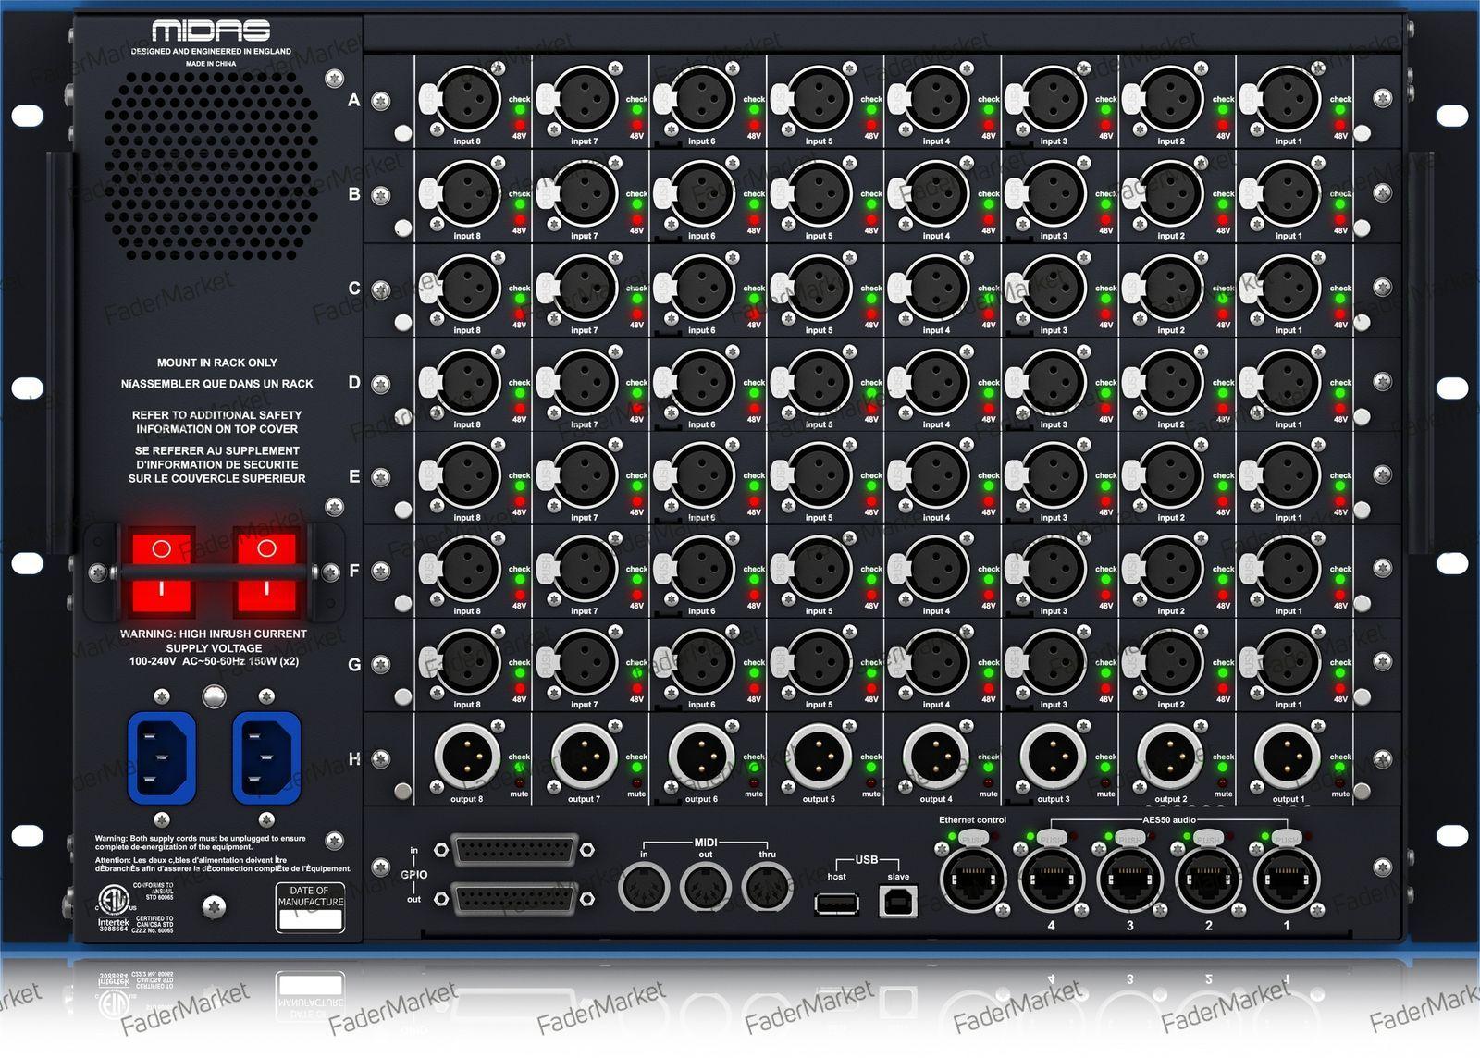
Task: Click the GPIO in D-sub connector
Action: [514, 850]
